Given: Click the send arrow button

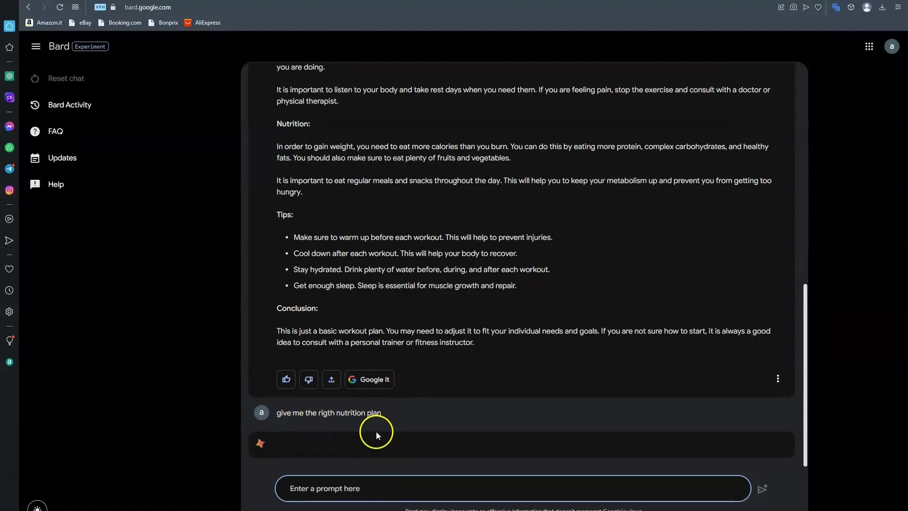Looking at the screenshot, I should [762, 488].
